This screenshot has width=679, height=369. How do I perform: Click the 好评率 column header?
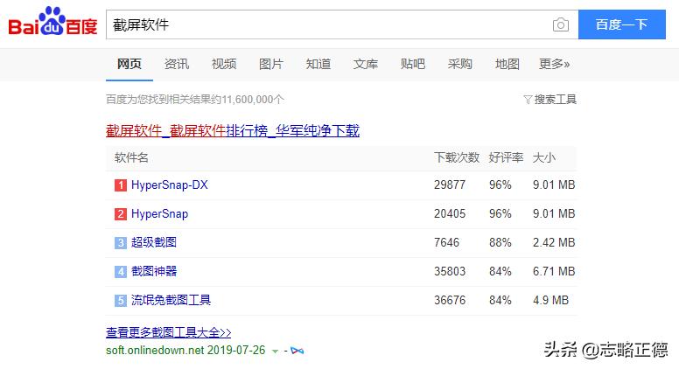pyautogui.click(x=506, y=157)
